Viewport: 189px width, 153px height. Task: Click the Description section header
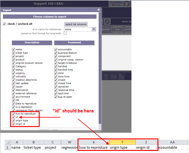point(32,43)
